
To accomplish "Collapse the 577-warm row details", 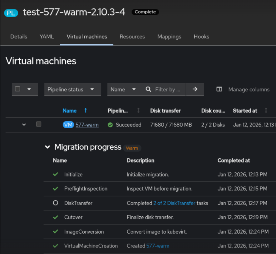I will point(24,125).
